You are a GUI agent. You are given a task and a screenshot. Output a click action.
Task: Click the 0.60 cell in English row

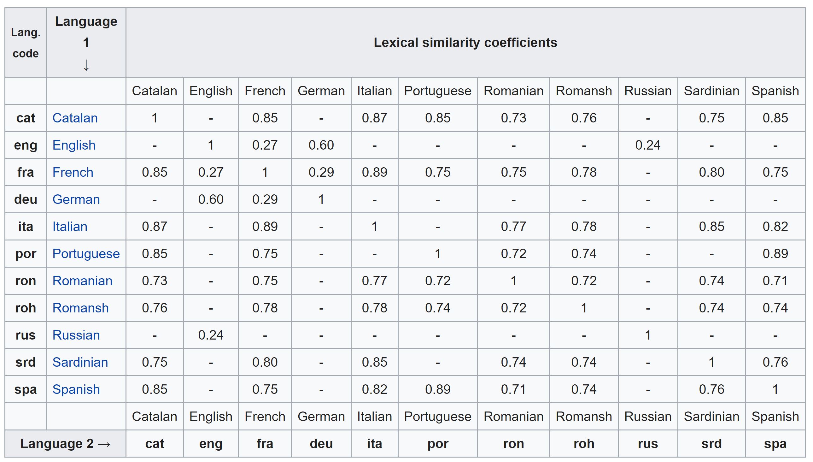pyautogui.click(x=321, y=145)
